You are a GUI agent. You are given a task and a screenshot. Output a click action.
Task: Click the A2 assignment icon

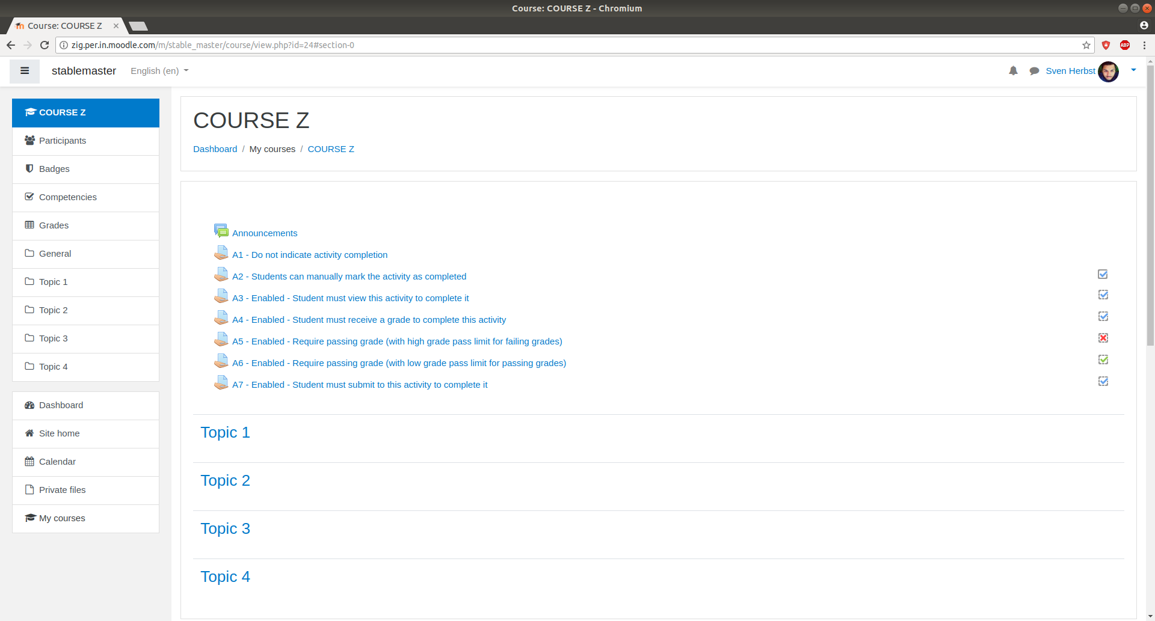click(x=221, y=274)
